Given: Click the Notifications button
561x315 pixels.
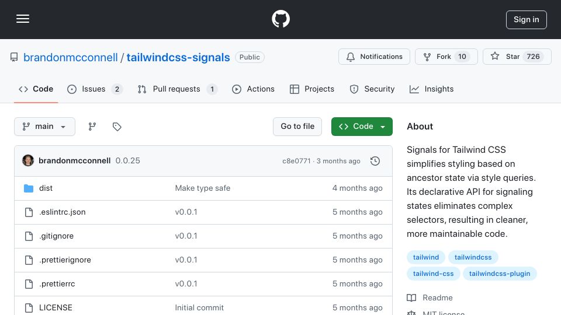Looking at the screenshot, I should (374, 57).
